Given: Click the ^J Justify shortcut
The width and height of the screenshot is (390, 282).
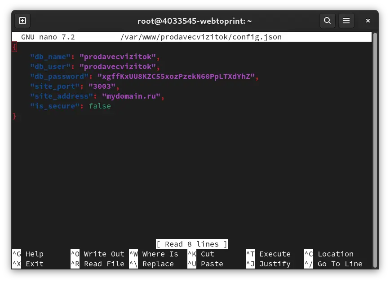Looking at the screenshot, I should tap(268, 264).
